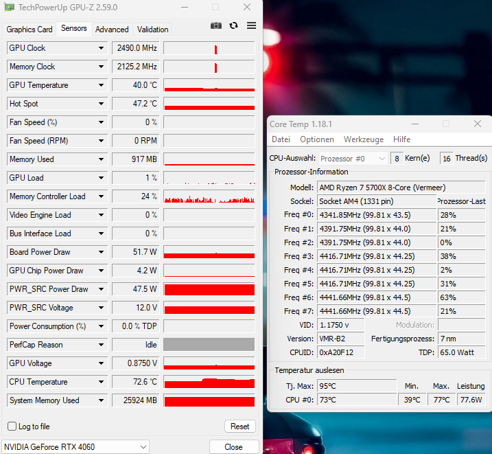The width and height of the screenshot is (492, 454).
Task: Expand the PerfCap Reason dropdown
Action: tap(101, 344)
